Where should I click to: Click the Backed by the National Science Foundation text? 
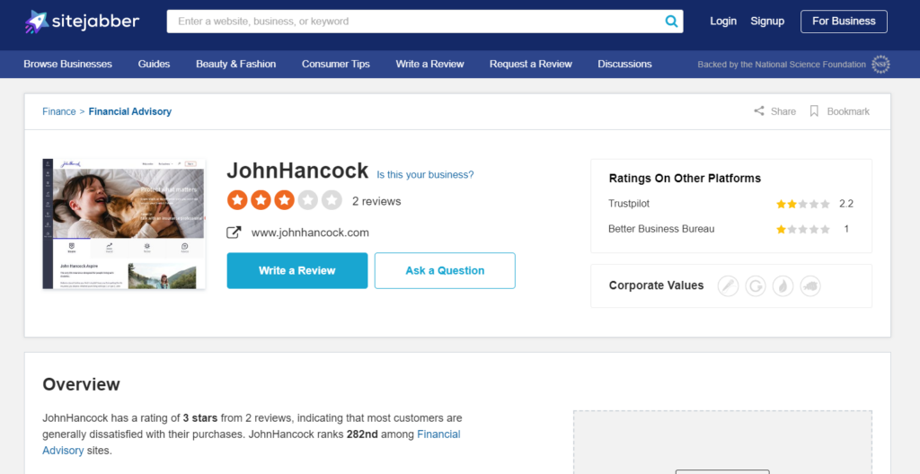tap(782, 65)
